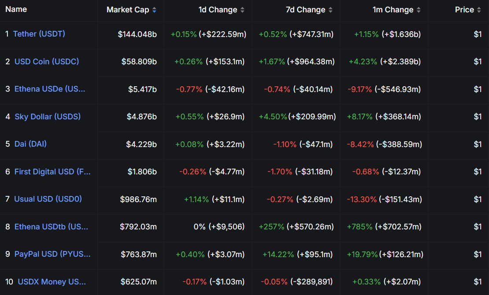Image resolution: width=489 pixels, height=295 pixels.
Task: Click Usual USD 1m change -13.30%
Action: click(362, 199)
